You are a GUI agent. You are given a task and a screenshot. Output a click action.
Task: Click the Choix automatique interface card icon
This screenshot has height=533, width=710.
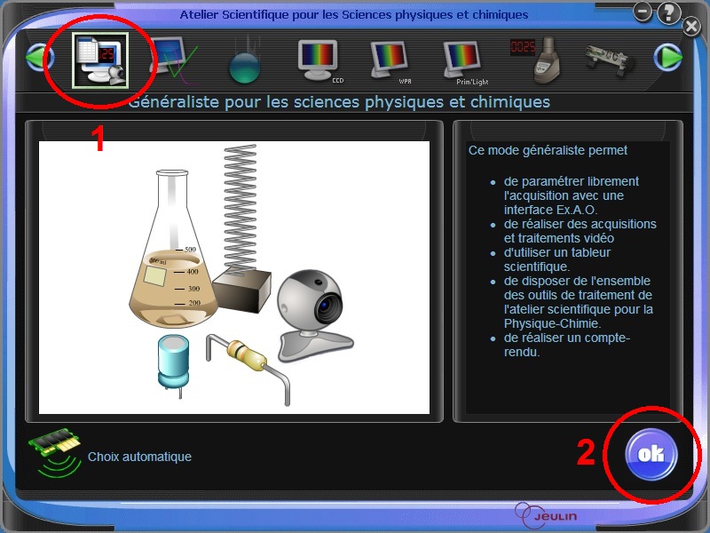(54, 455)
